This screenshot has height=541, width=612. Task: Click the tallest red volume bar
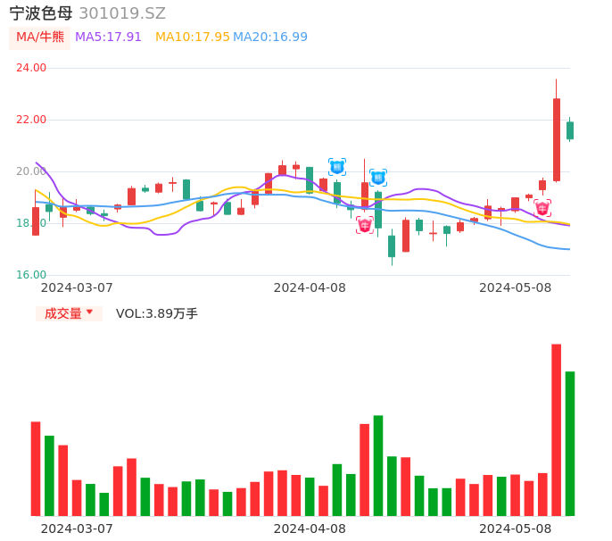point(556,429)
